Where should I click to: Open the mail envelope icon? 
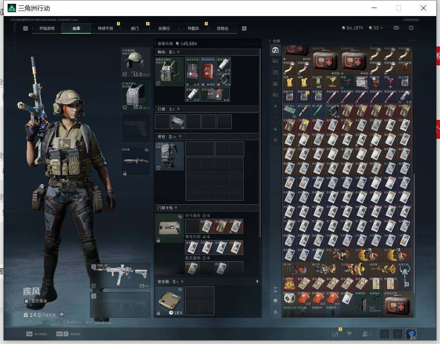[396, 28]
